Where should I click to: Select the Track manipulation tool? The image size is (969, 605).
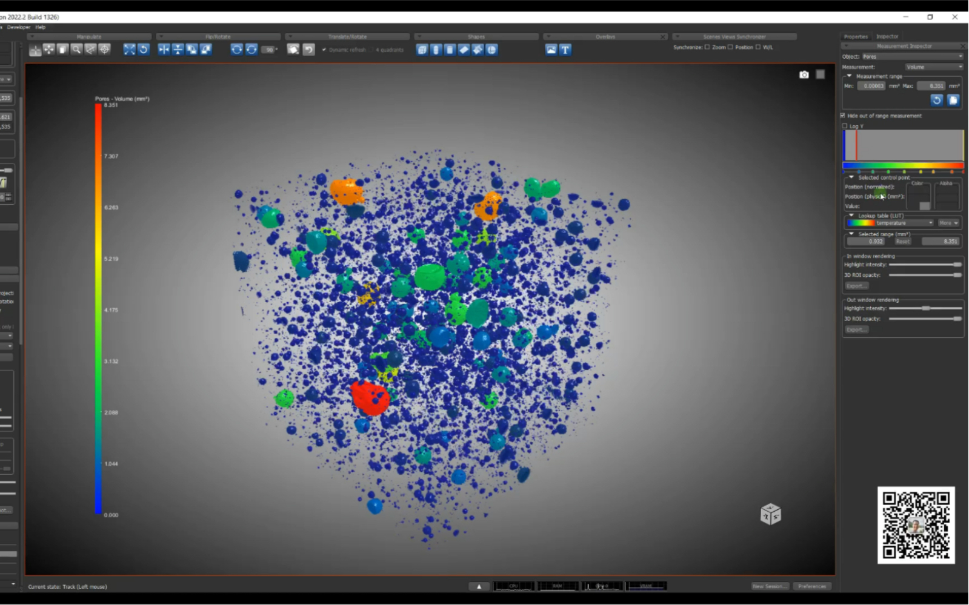pos(35,50)
